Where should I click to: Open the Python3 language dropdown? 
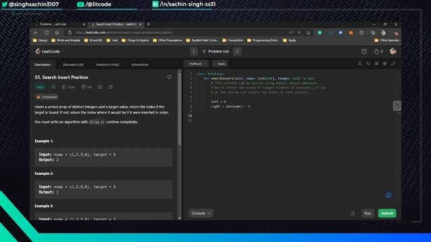point(196,64)
